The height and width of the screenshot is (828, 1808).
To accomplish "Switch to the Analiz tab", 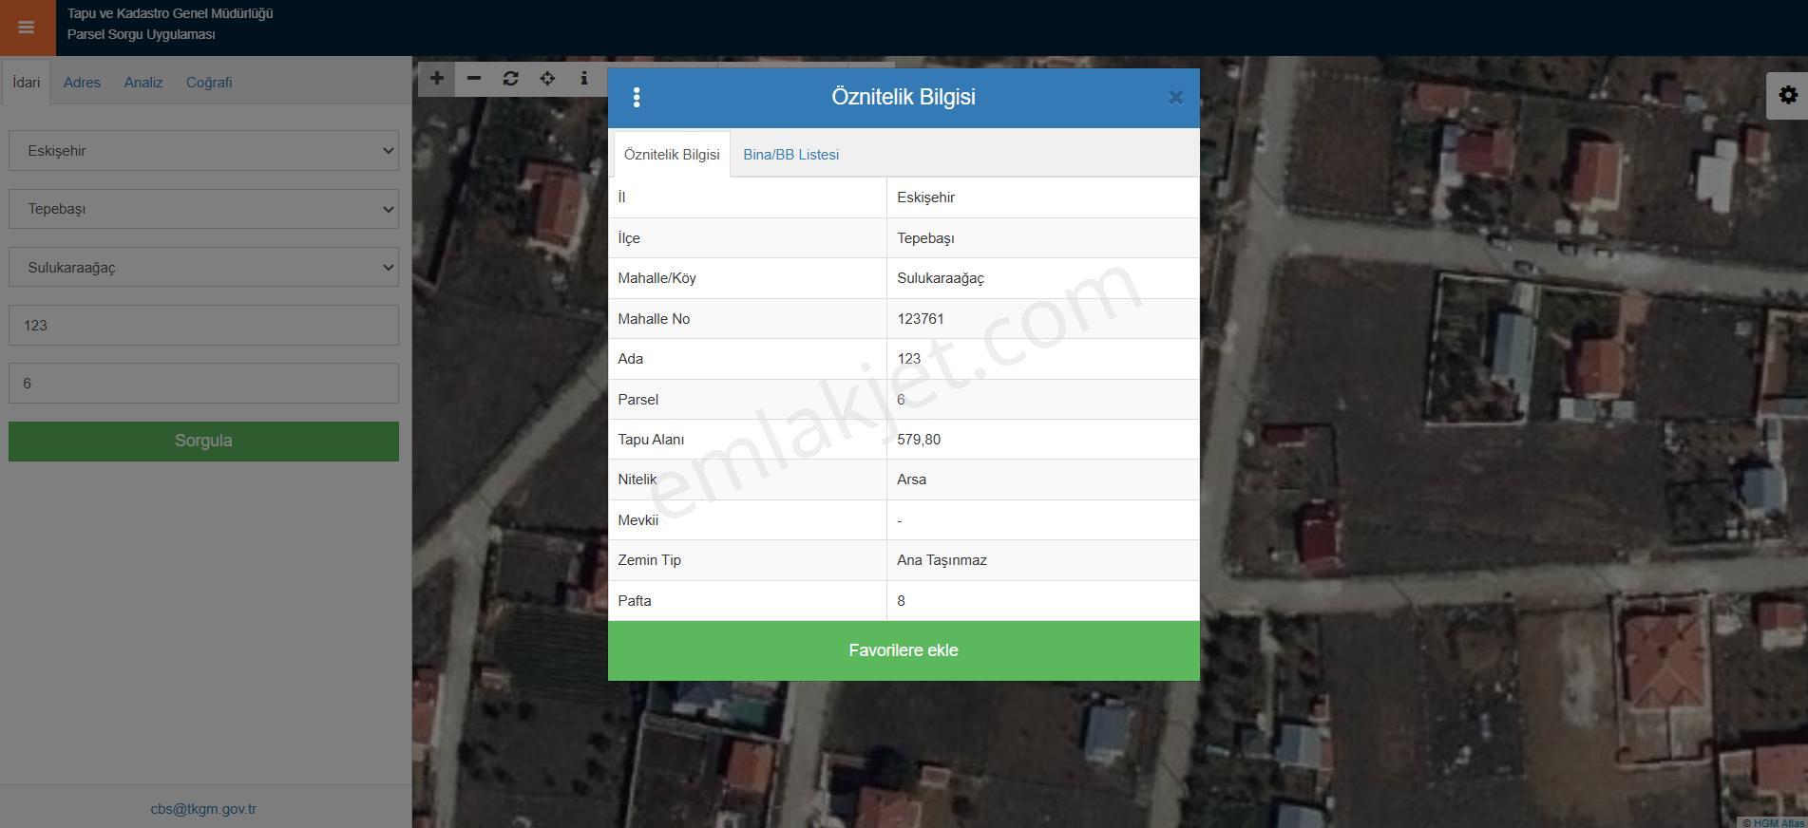I will (143, 83).
